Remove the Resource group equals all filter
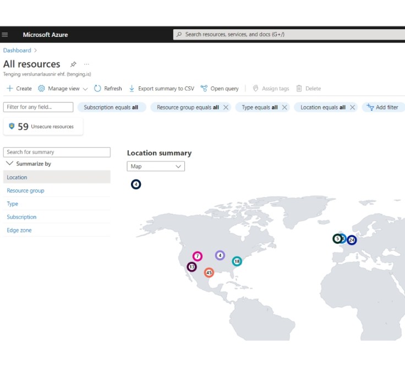Viewport: 405px width, 369px height. [226, 107]
